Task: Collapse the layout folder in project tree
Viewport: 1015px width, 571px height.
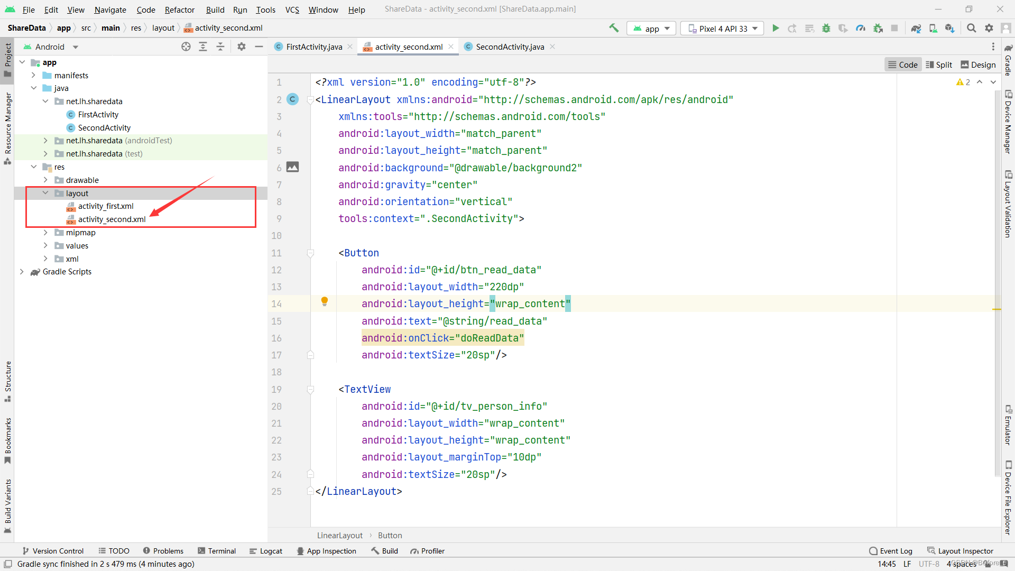Action: point(45,193)
